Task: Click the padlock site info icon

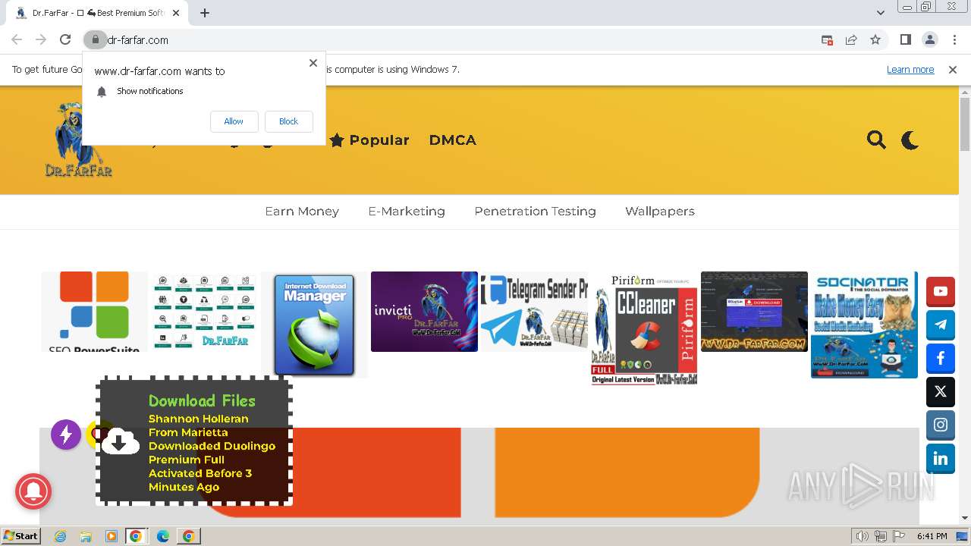Action: (95, 39)
